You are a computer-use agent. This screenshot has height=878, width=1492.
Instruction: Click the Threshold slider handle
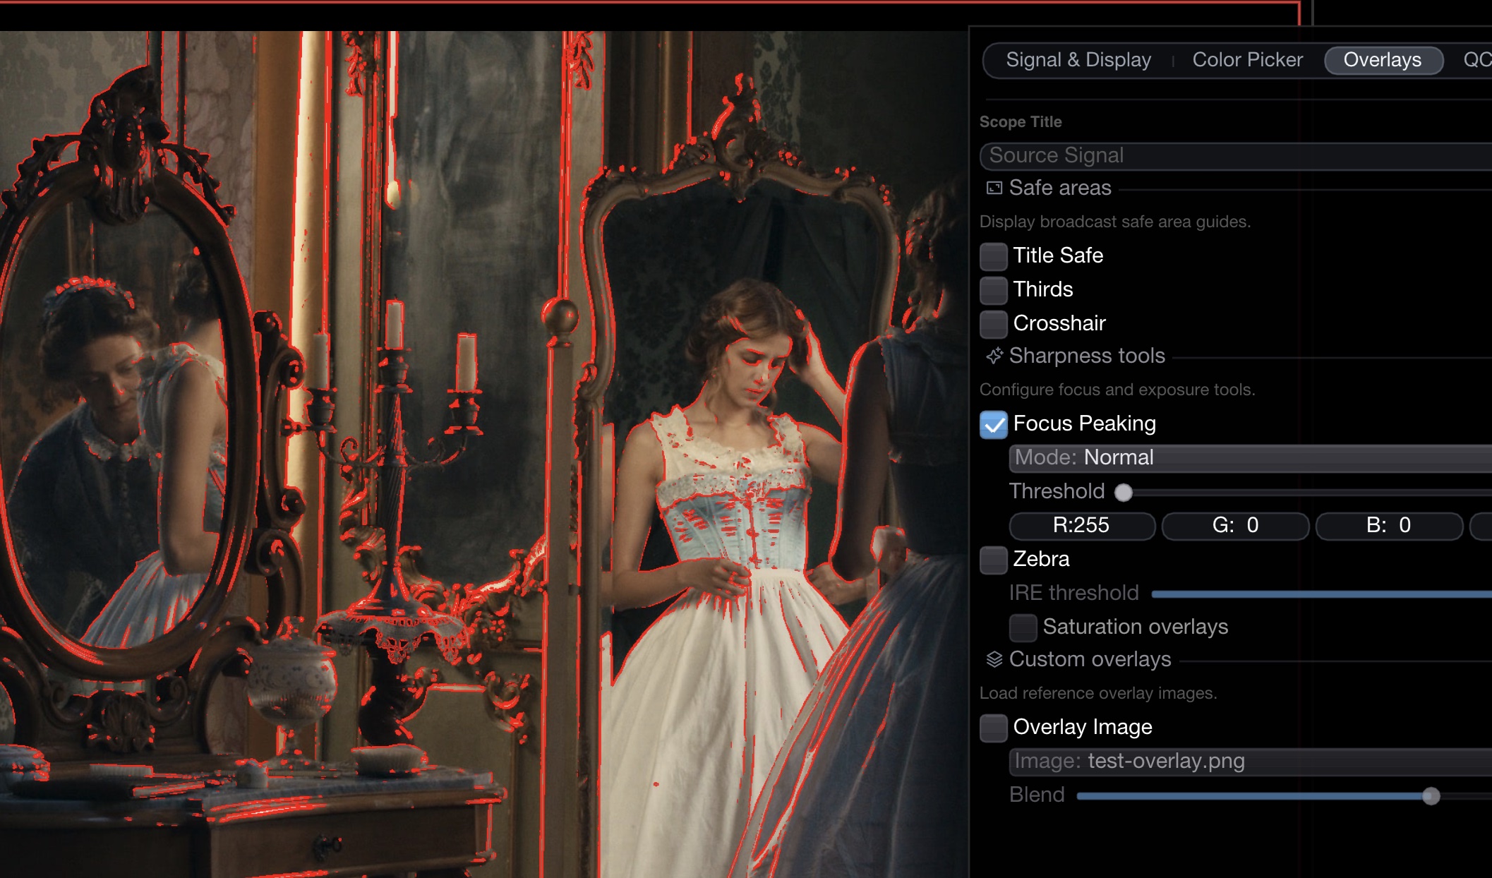click(x=1123, y=493)
